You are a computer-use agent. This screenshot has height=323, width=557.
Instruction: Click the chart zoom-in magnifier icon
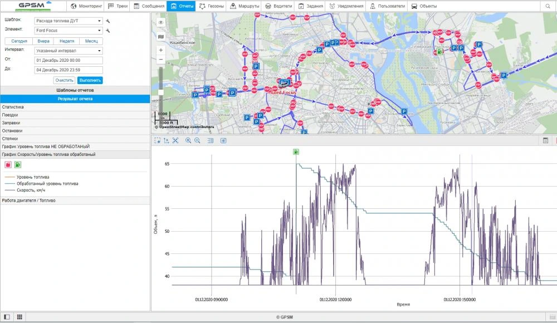click(188, 141)
